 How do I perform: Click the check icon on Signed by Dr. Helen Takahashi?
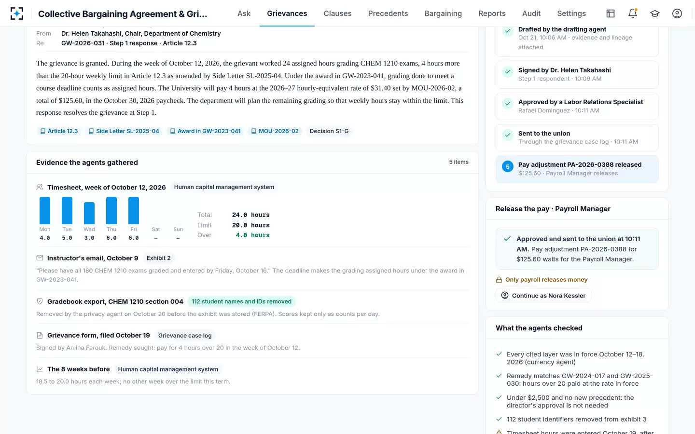pos(508,72)
